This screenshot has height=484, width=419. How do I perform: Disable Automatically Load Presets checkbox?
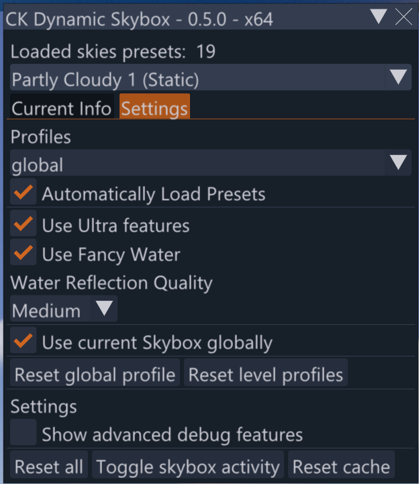[24, 193]
